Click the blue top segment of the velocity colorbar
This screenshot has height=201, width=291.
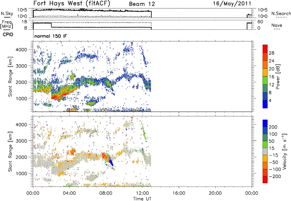click(x=265, y=123)
